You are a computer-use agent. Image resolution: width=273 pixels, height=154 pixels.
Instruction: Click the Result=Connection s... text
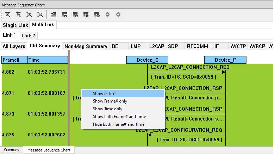pyautogui.click(x=197, y=119)
